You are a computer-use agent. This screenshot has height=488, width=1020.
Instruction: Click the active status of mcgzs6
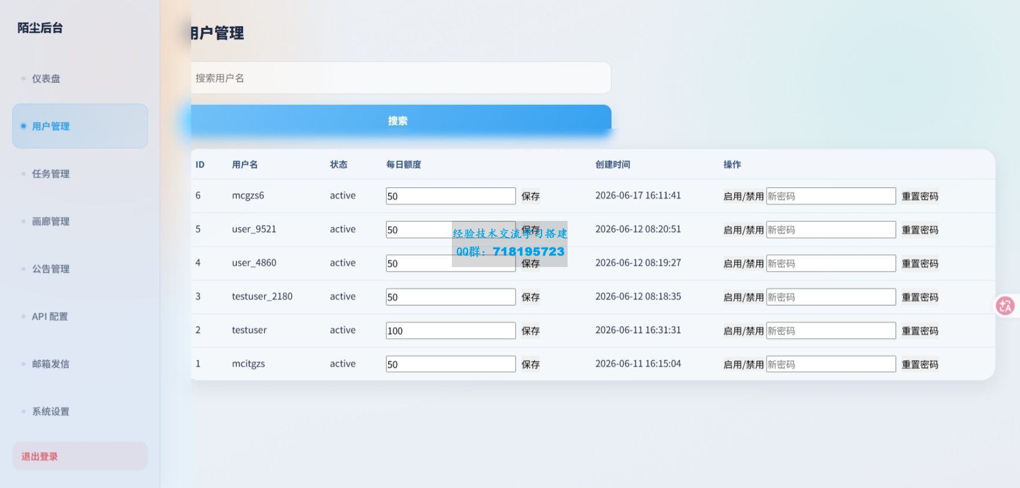click(343, 195)
